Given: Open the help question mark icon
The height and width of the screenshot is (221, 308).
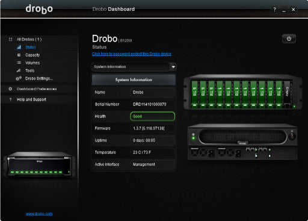Looking at the screenshot, I should click(x=274, y=10).
